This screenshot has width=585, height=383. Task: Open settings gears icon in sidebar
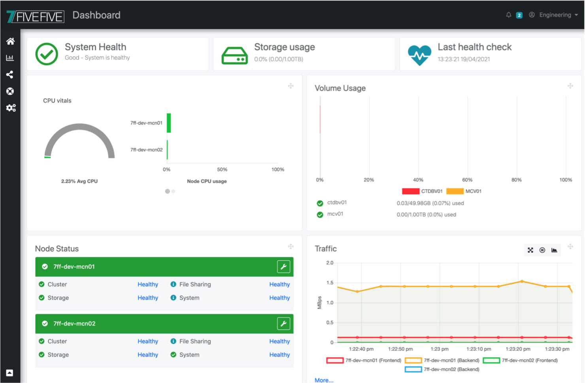(11, 108)
